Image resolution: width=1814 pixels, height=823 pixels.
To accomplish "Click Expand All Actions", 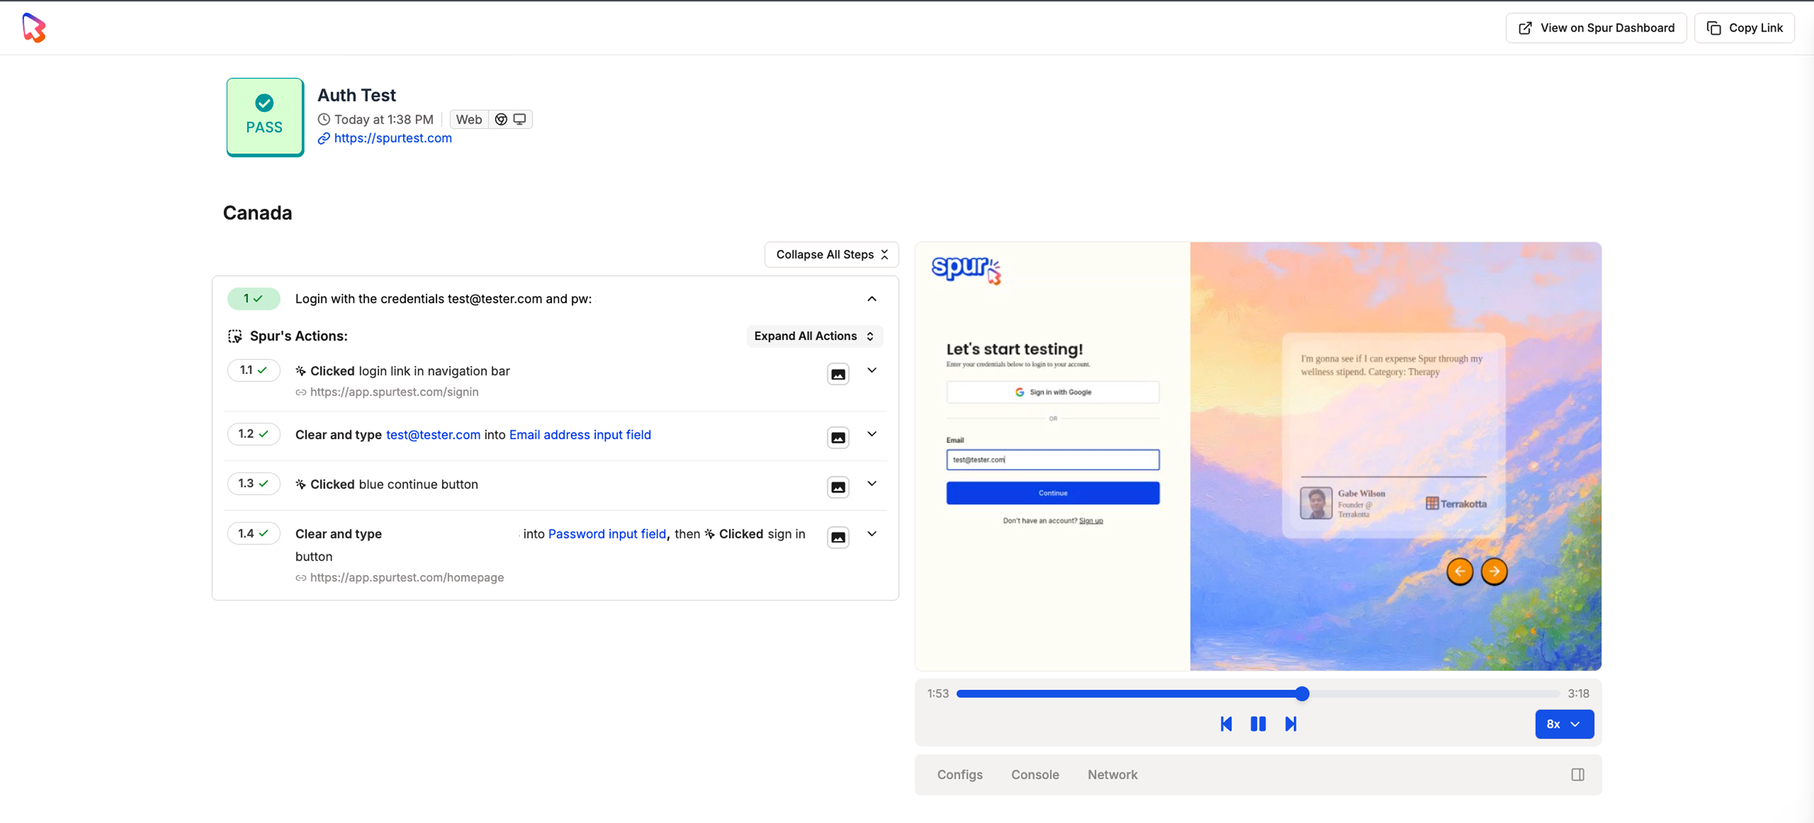I will [814, 336].
